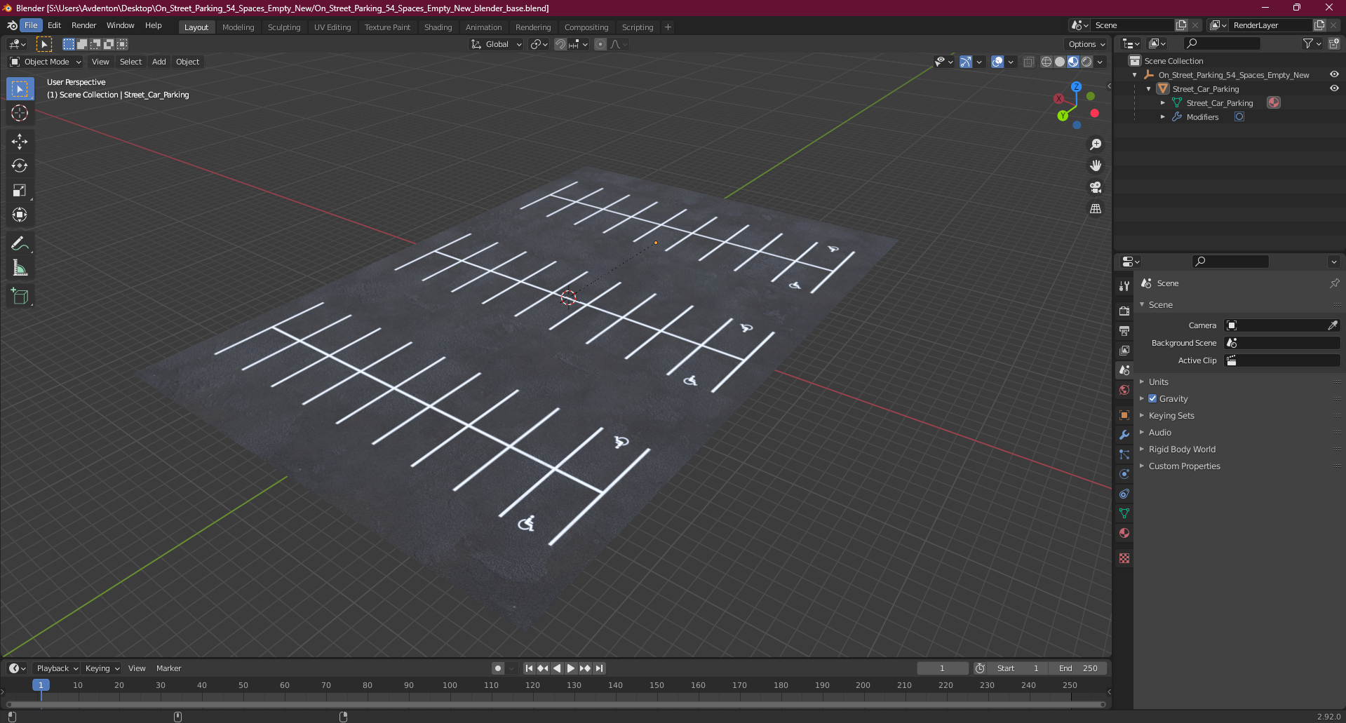Select the Rotate tool
The width and height of the screenshot is (1346, 723).
tap(20, 165)
